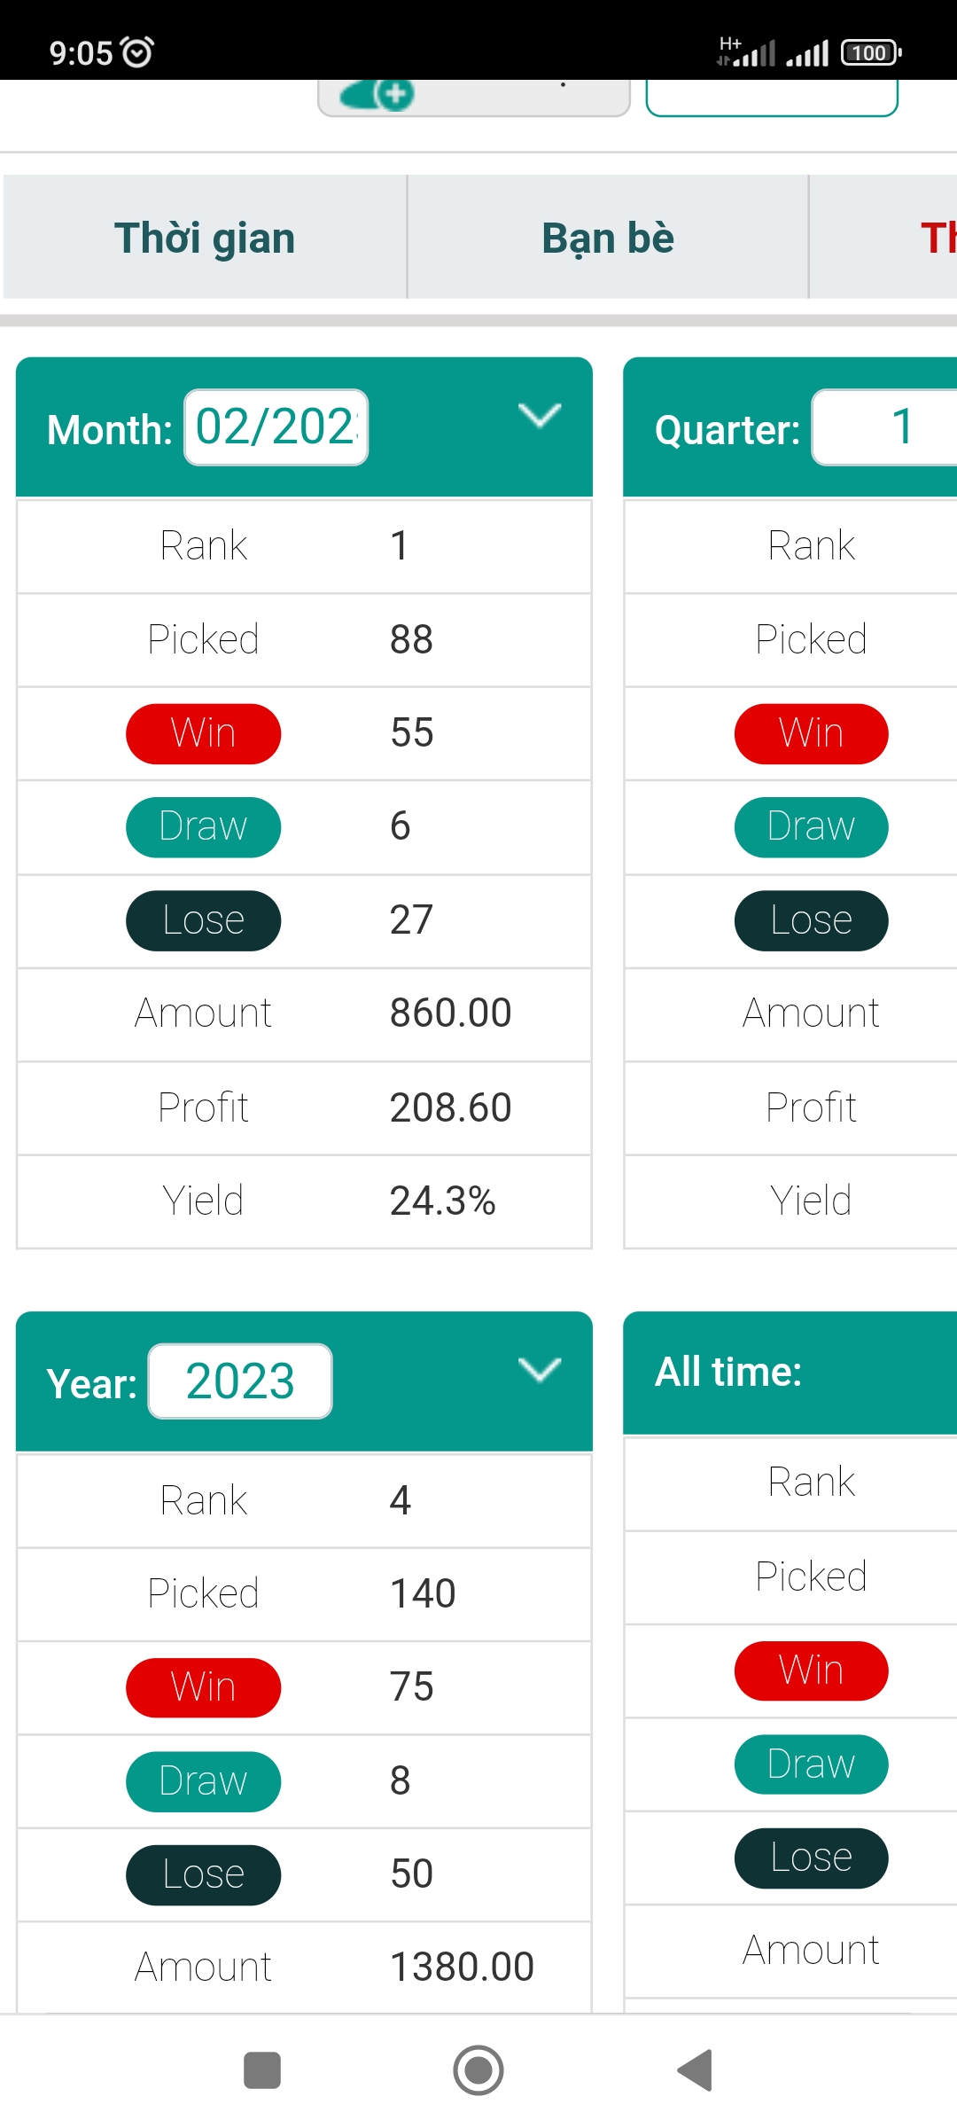Open the Quarter value selector

[x=884, y=427]
